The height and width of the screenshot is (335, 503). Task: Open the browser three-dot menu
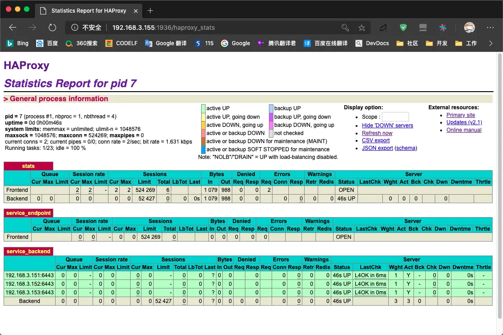pyautogui.click(x=490, y=27)
